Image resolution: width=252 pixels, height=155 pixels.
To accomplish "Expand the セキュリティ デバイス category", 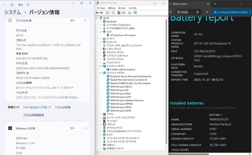I will (x=101, y=52).
